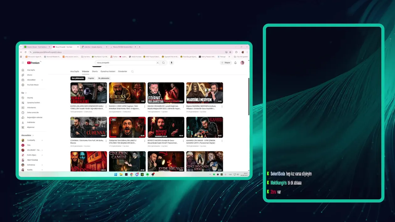Click the YouTube Premium logo

(33, 63)
